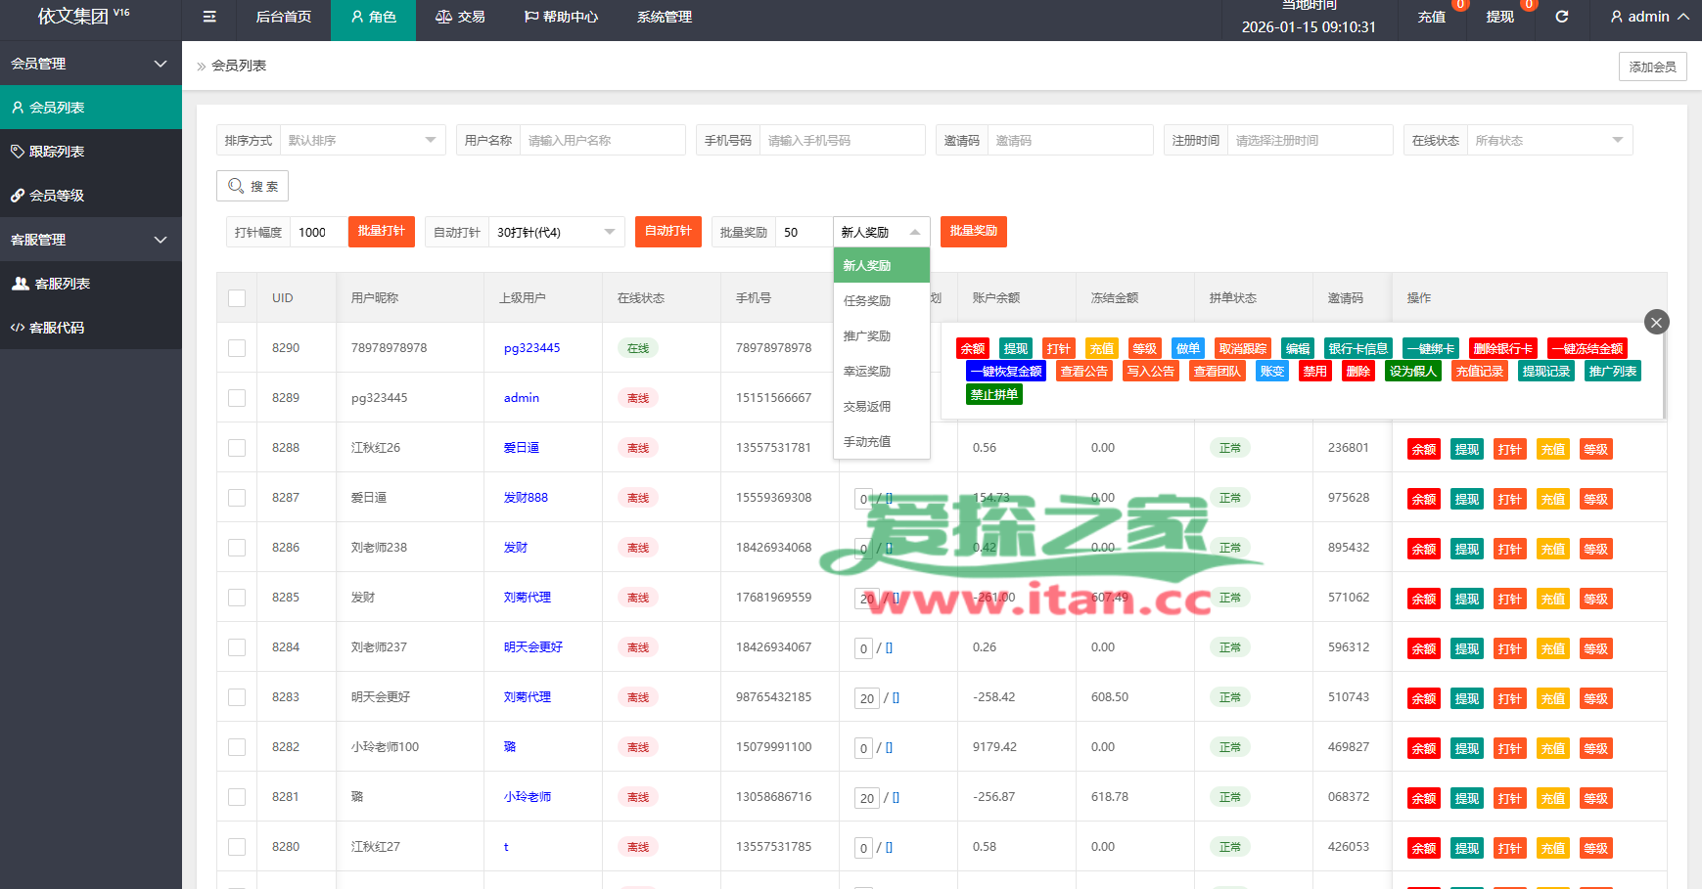Viewport: 1702px width, 889px height.
Task: Click the 用户名称 input field
Action: click(x=602, y=140)
